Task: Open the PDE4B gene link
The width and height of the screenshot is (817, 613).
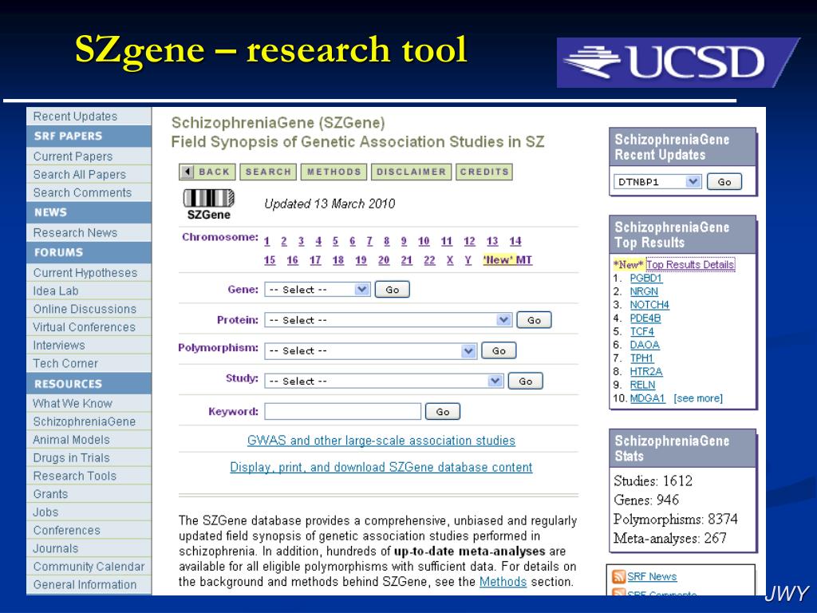Action: click(645, 318)
